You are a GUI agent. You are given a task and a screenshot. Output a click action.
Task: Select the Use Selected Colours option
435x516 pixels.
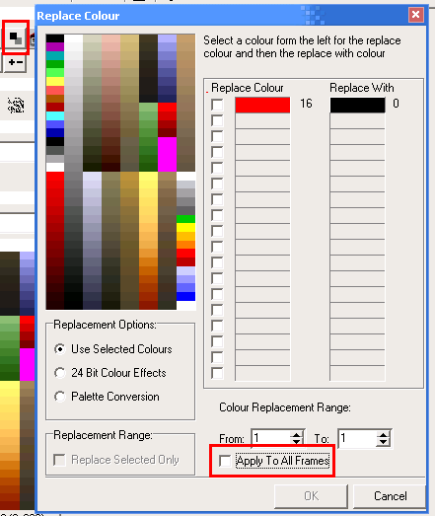pyautogui.click(x=59, y=349)
